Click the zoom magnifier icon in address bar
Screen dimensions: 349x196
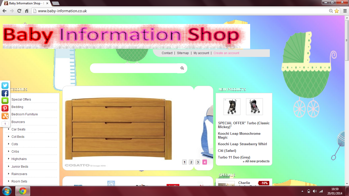tap(331, 11)
